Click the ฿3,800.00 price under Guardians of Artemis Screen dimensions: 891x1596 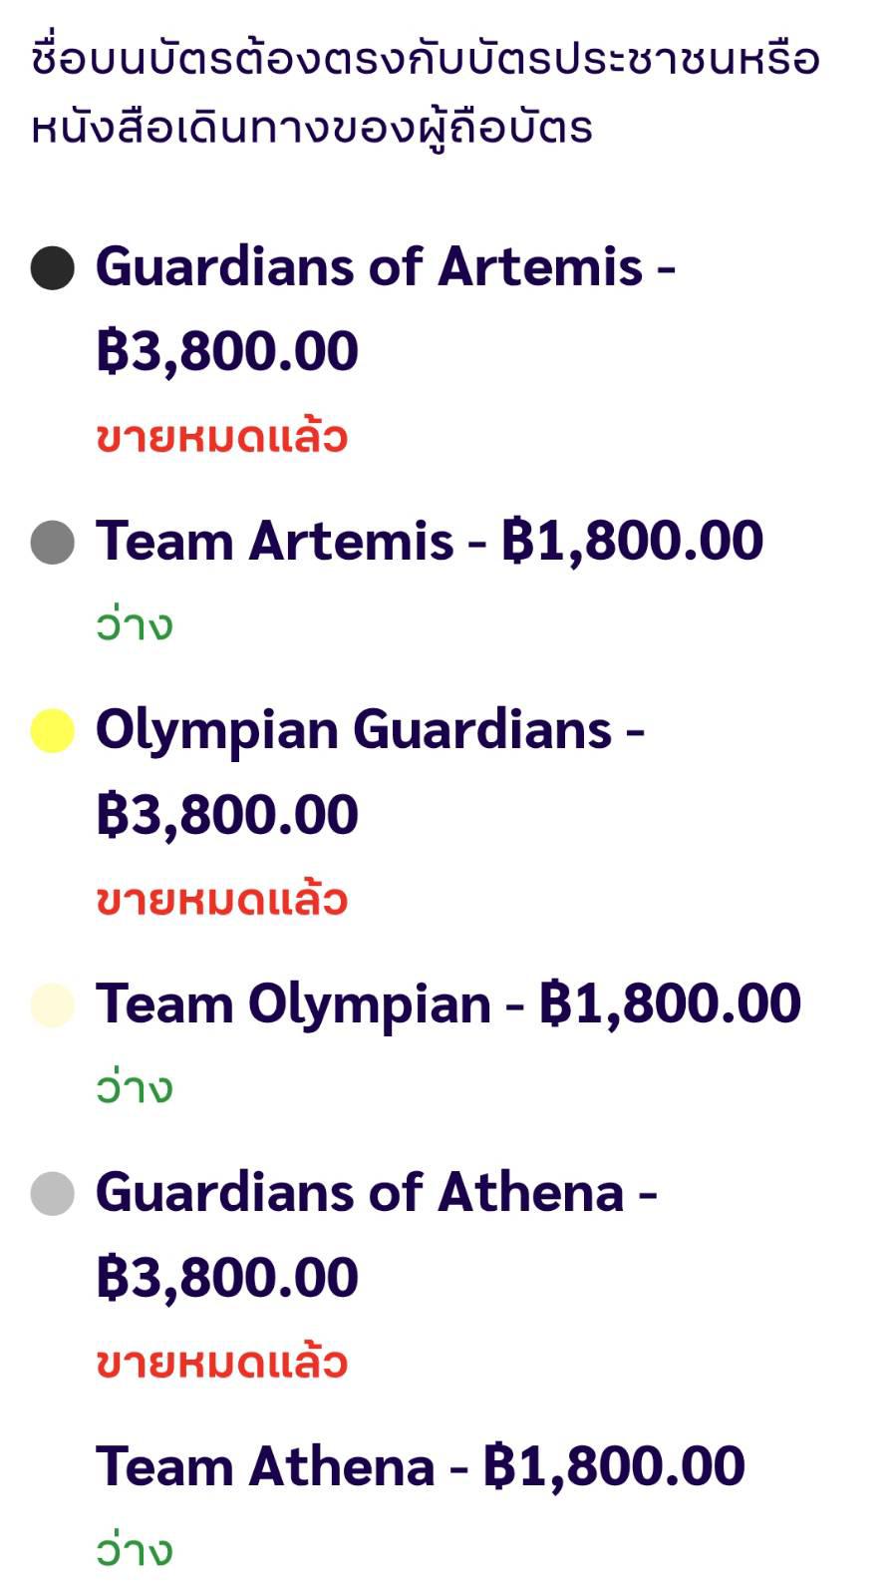coord(227,352)
